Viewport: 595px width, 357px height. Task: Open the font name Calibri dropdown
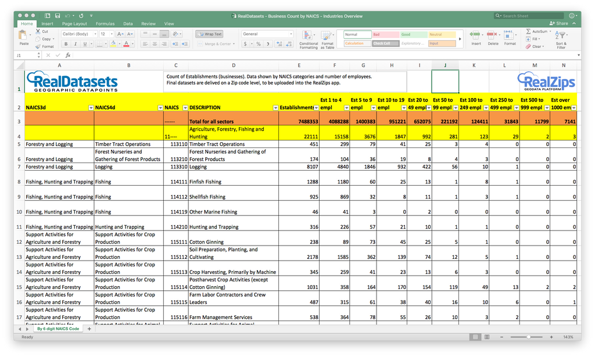coord(95,34)
